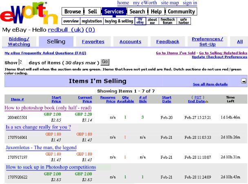248x184 pixels.
Task: Sort by Start Date column
Action: point(167,99)
